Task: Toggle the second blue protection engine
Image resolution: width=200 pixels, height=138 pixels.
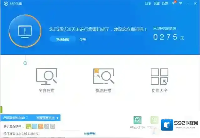Action: [35, 126]
